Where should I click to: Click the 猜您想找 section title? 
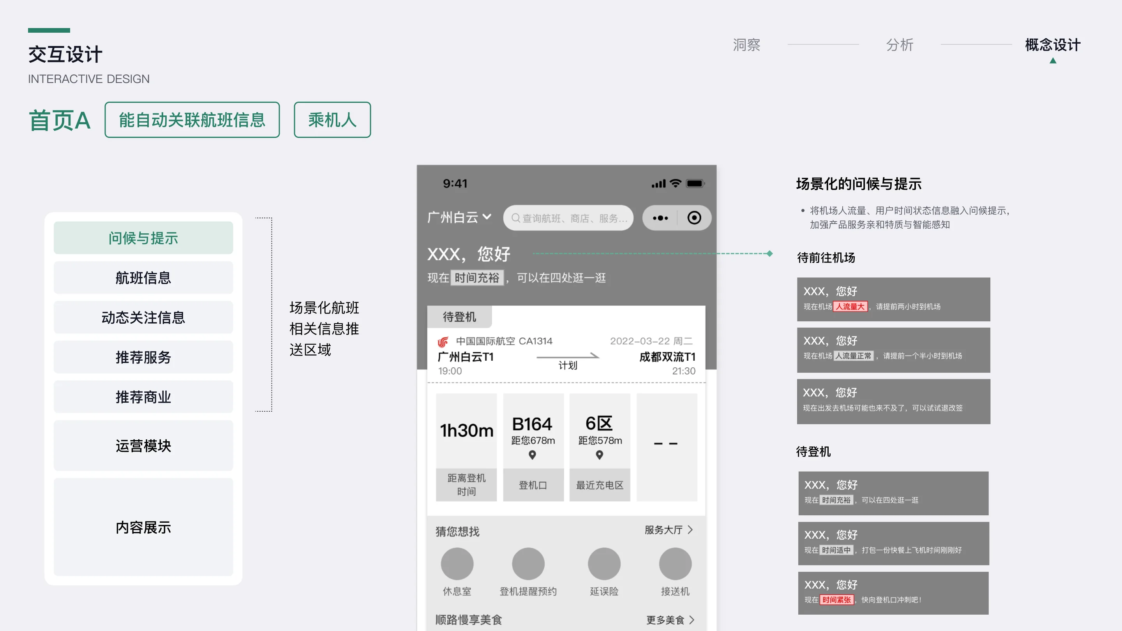click(x=457, y=531)
